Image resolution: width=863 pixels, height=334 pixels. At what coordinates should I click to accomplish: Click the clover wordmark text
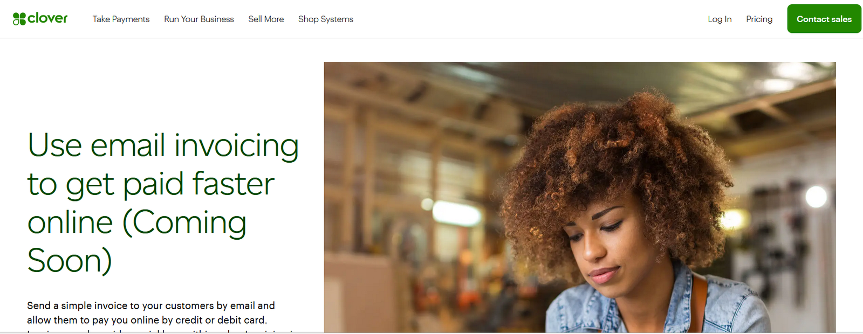(47, 18)
